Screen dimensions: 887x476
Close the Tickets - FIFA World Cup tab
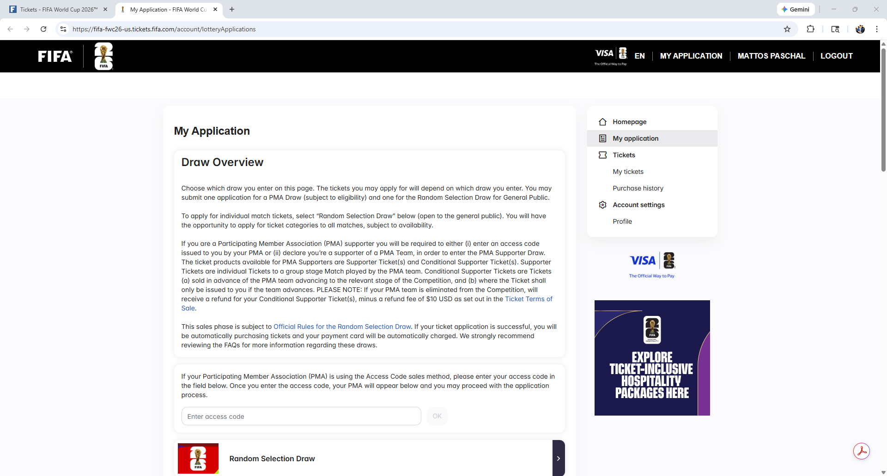pos(105,9)
